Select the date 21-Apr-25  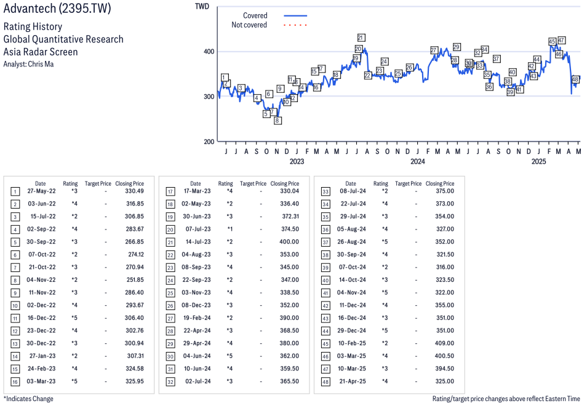click(353, 381)
